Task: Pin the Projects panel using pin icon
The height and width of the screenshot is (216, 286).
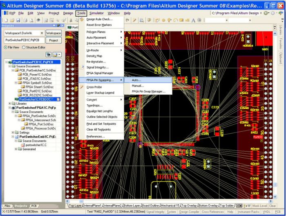Action: (x=58, y=26)
